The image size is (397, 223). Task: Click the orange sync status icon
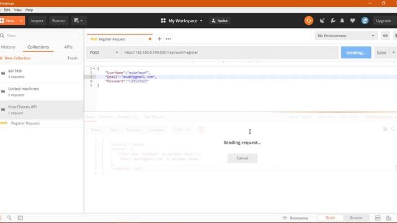click(309, 20)
